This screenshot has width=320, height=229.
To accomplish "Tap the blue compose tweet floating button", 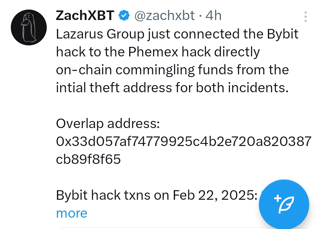I will point(284,204).
